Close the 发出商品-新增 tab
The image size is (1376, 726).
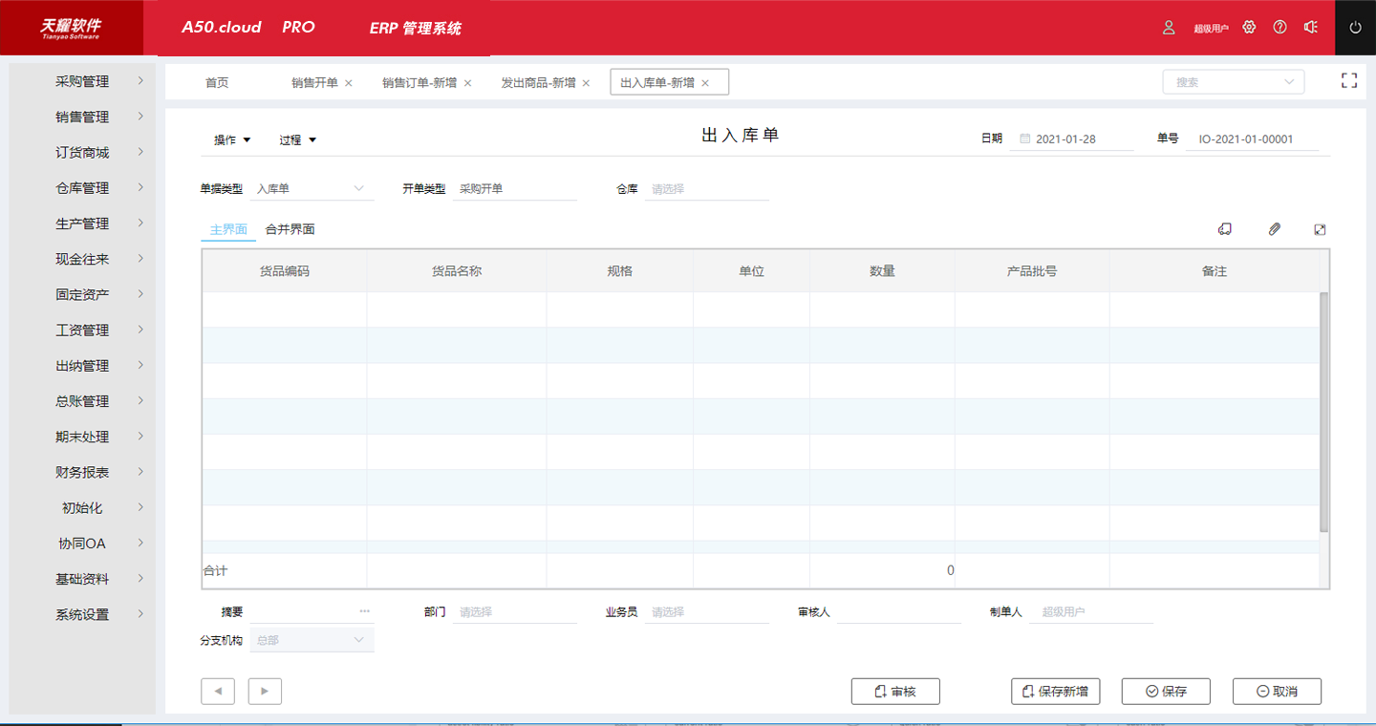(587, 83)
